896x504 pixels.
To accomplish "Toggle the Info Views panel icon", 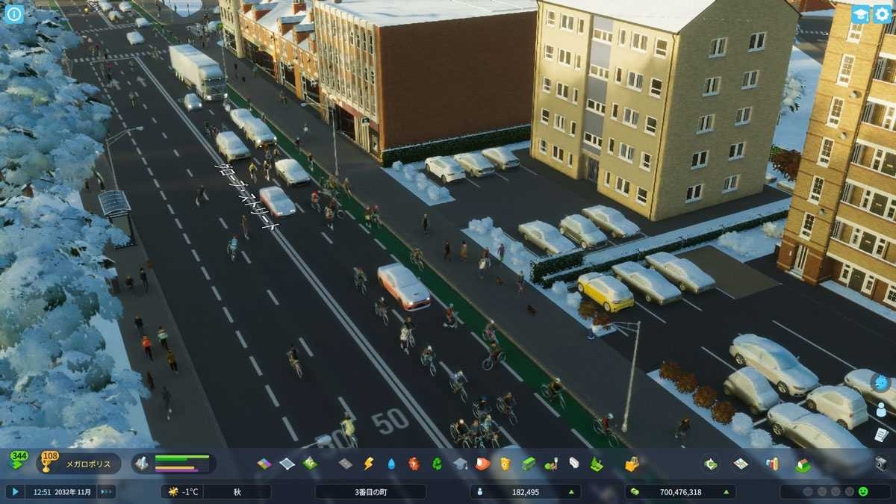I will (14, 14).
